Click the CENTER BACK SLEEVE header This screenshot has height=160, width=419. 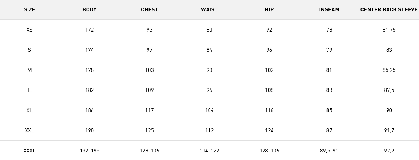pos(389,9)
